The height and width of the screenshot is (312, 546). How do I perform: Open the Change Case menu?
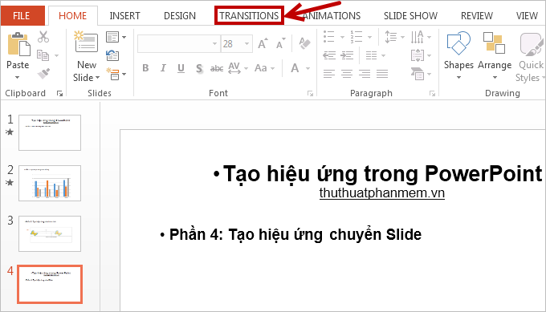[264, 68]
